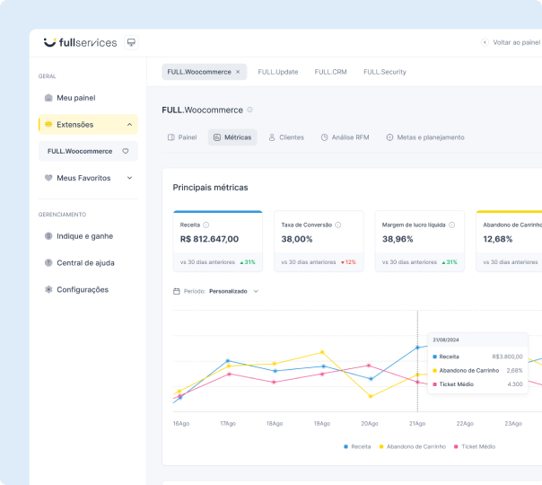Screen dimensions: 542x485
Task: Click the calendar icon next to Período
Action: pyautogui.click(x=176, y=291)
